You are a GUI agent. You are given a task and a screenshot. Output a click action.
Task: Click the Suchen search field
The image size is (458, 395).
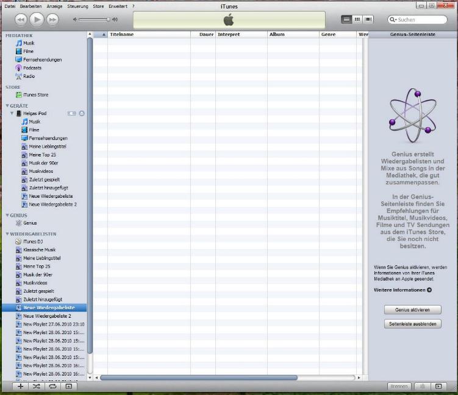tap(417, 19)
